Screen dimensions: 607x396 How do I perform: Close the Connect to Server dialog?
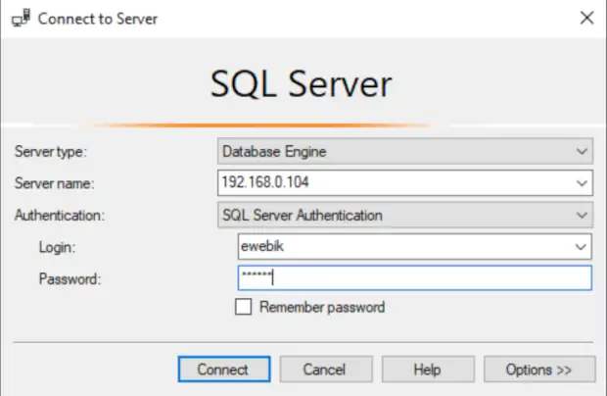[x=586, y=18]
